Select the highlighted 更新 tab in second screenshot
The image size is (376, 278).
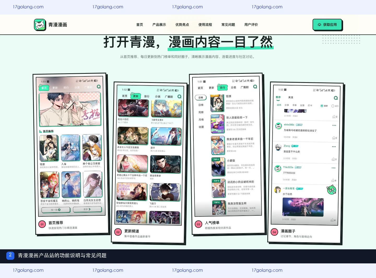pos(136,96)
